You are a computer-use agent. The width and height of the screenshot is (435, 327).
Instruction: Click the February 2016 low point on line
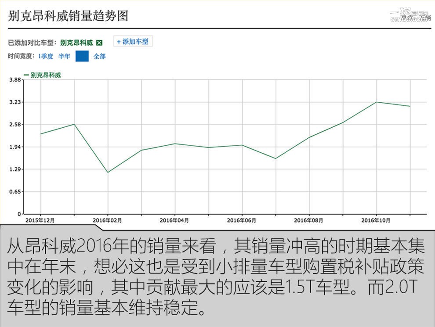[x=108, y=172]
